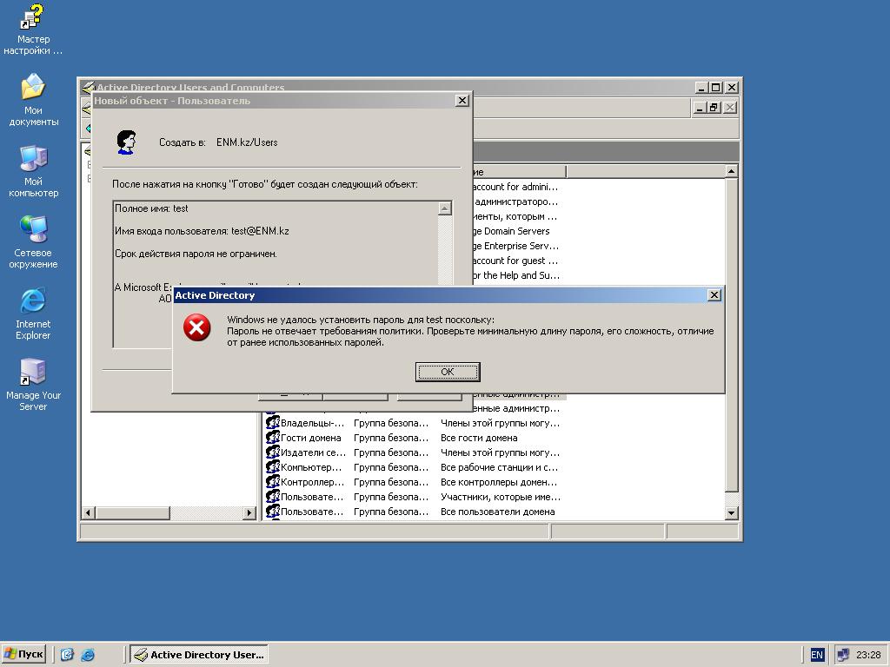Select the Гости домена group icon
This screenshot has width=890, height=667.
click(272, 438)
